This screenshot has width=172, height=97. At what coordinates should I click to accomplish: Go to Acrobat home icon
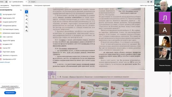(x=6, y=2)
